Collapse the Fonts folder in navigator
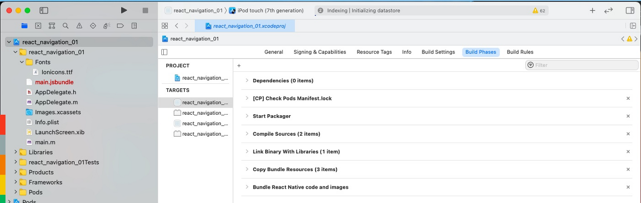 tap(22, 62)
